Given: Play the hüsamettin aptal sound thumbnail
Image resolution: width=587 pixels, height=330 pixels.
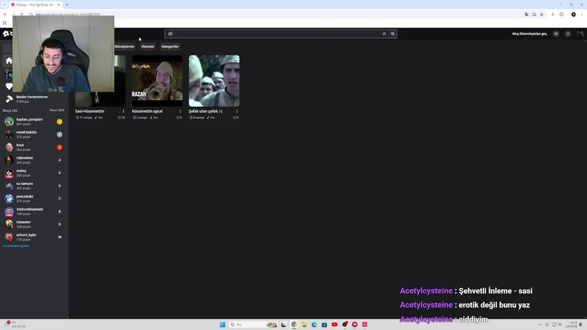Looking at the screenshot, I should click(157, 81).
